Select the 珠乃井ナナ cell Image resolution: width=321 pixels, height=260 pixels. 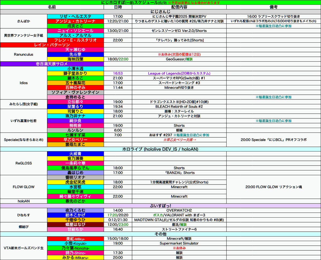pyautogui.click(x=75, y=116)
